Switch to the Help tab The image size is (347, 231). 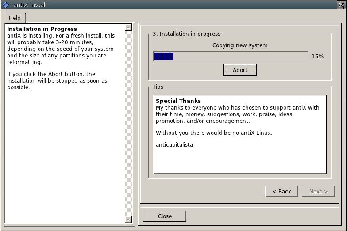click(15, 18)
